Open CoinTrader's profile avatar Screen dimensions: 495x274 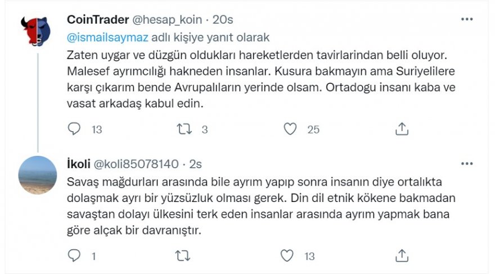38,32
